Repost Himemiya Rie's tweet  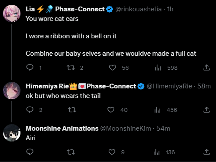72,110
